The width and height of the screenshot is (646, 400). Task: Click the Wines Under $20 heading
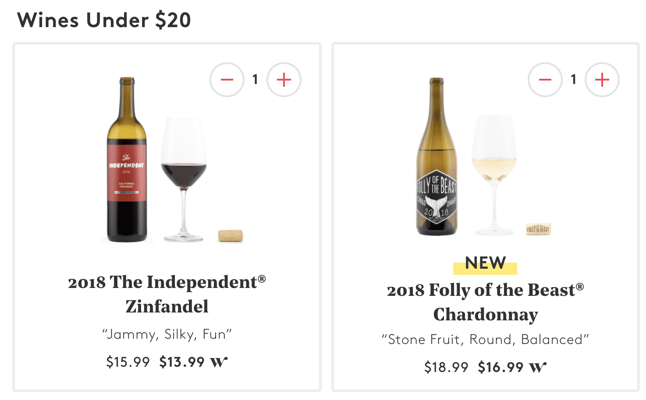click(x=105, y=20)
